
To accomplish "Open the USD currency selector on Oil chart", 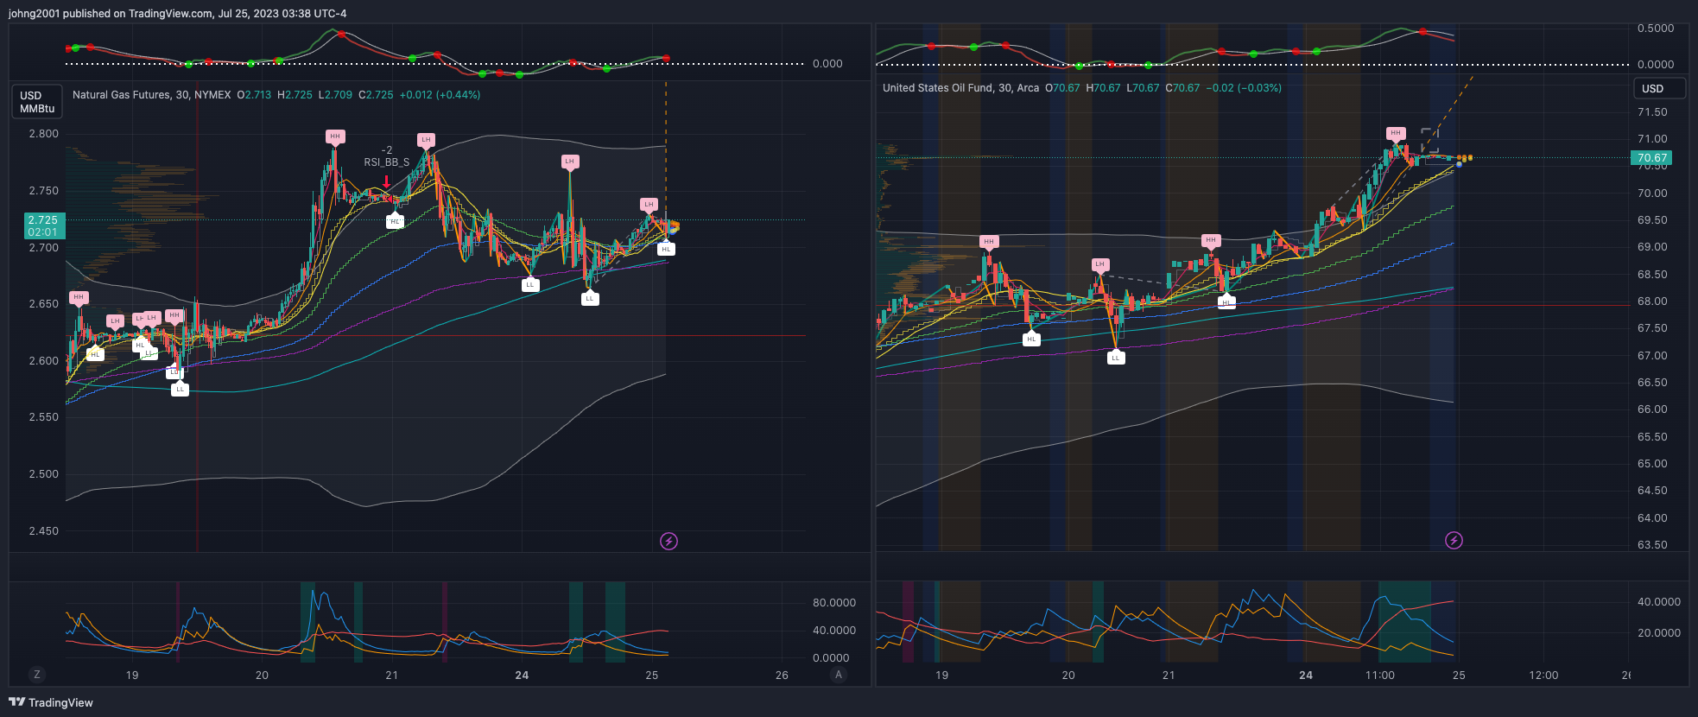I will coord(1659,88).
